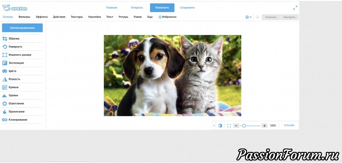Open the Еще more menu
The width and height of the screenshot is (342, 163).
pyautogui.click(x=150, y=17)
